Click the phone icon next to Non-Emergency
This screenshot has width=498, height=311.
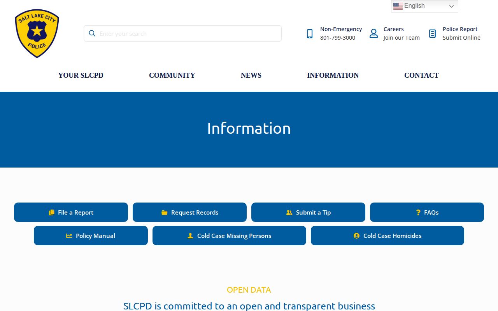pyautogui.click(x=310, y=34)
